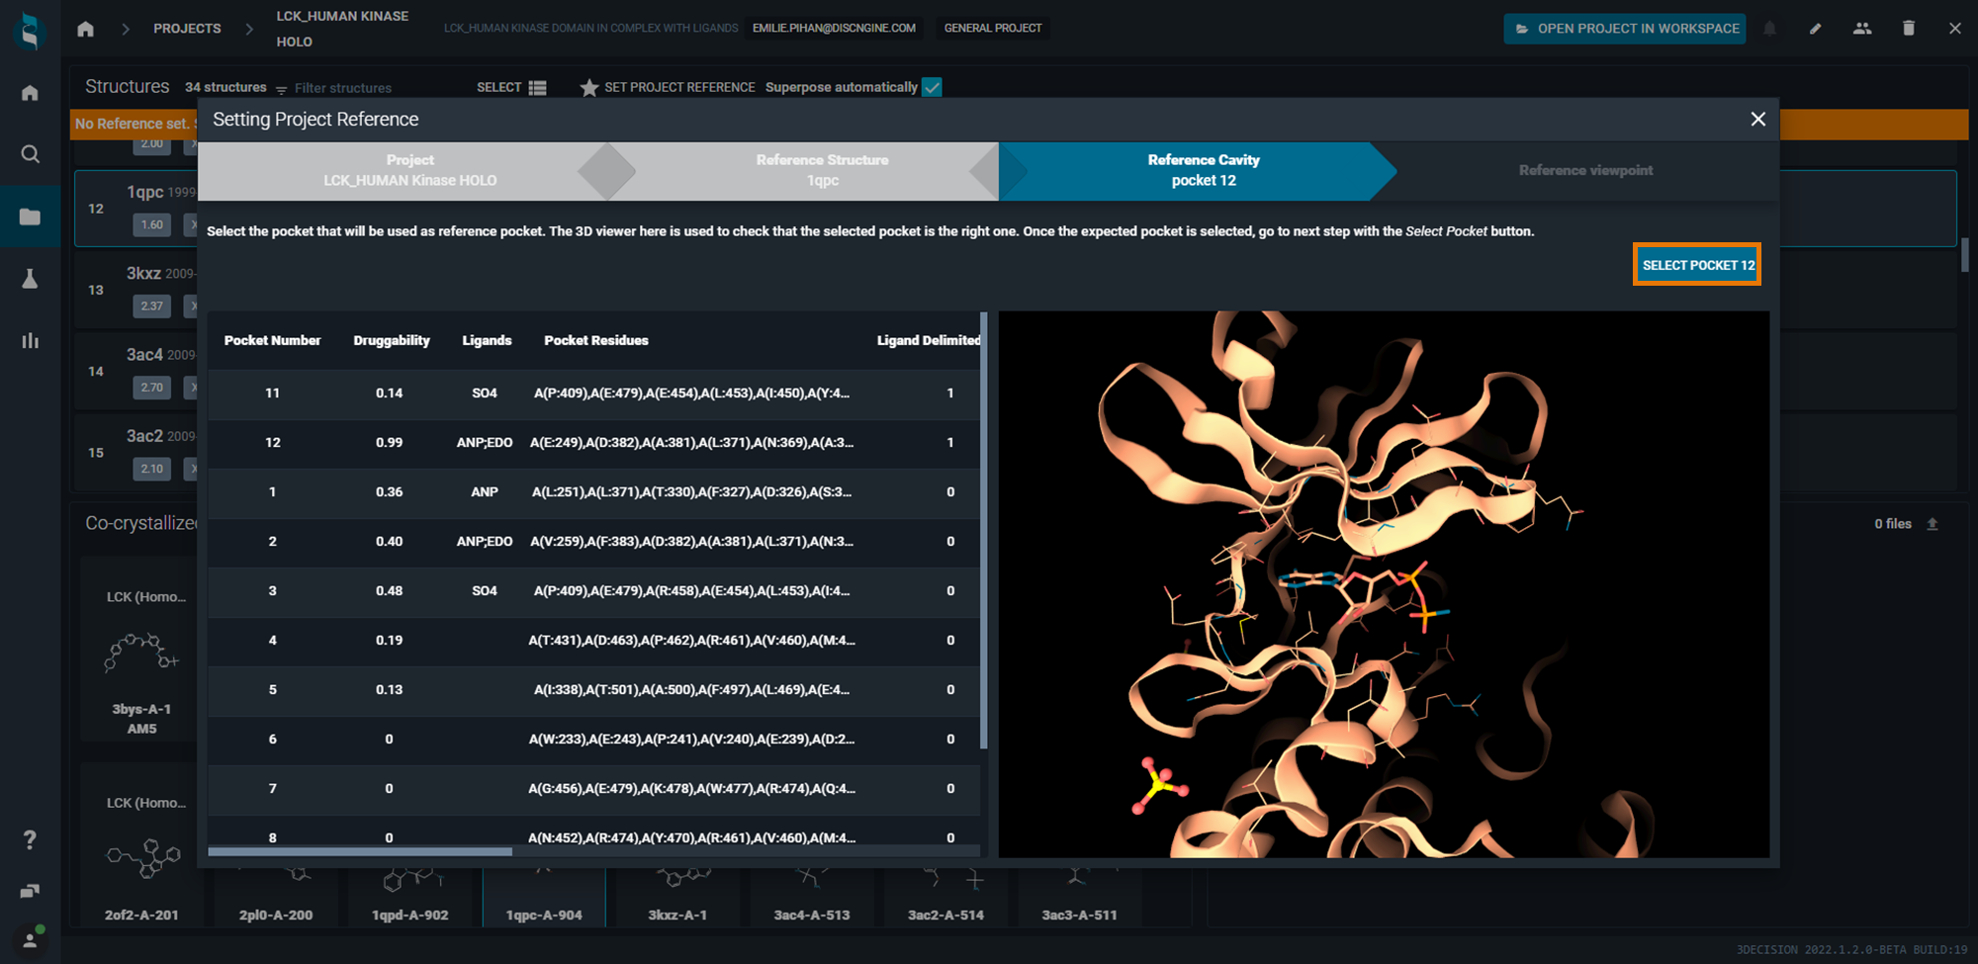Sort by Ligands column header
1978x964 pixels.
point(487,340)
